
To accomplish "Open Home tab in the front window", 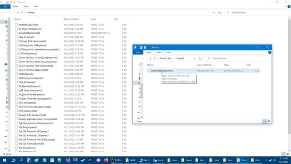I will pos(149,52).
